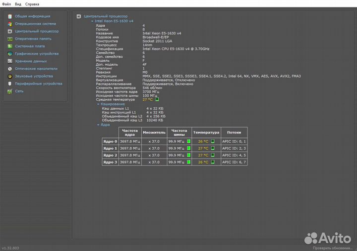Click Ядро 0 bus frequency green bar

tap(189, 141)
